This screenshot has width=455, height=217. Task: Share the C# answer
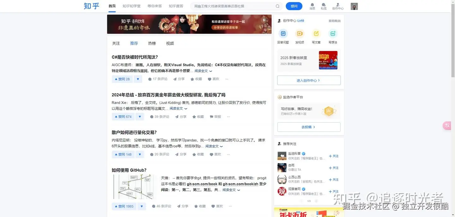(179, 79)
